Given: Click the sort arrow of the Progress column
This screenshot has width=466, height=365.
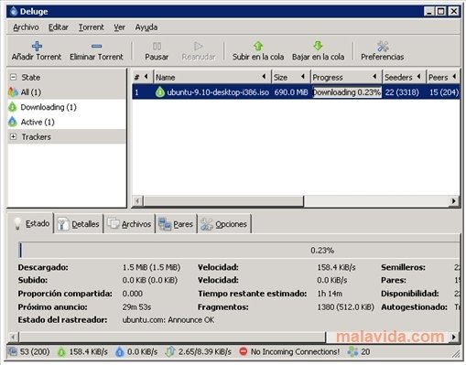Looking at the screenshot, I should coord(374,77).
